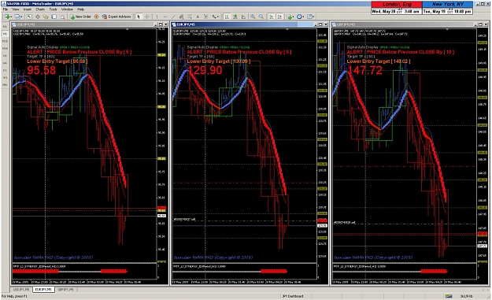
Task: Open the Charts menu
Action: click(40, 9)
